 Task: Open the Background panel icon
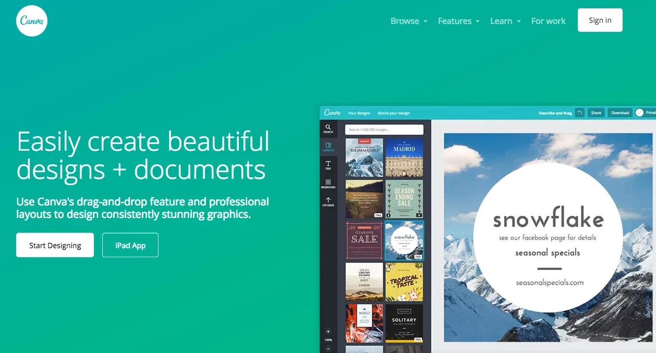point(328,183)
